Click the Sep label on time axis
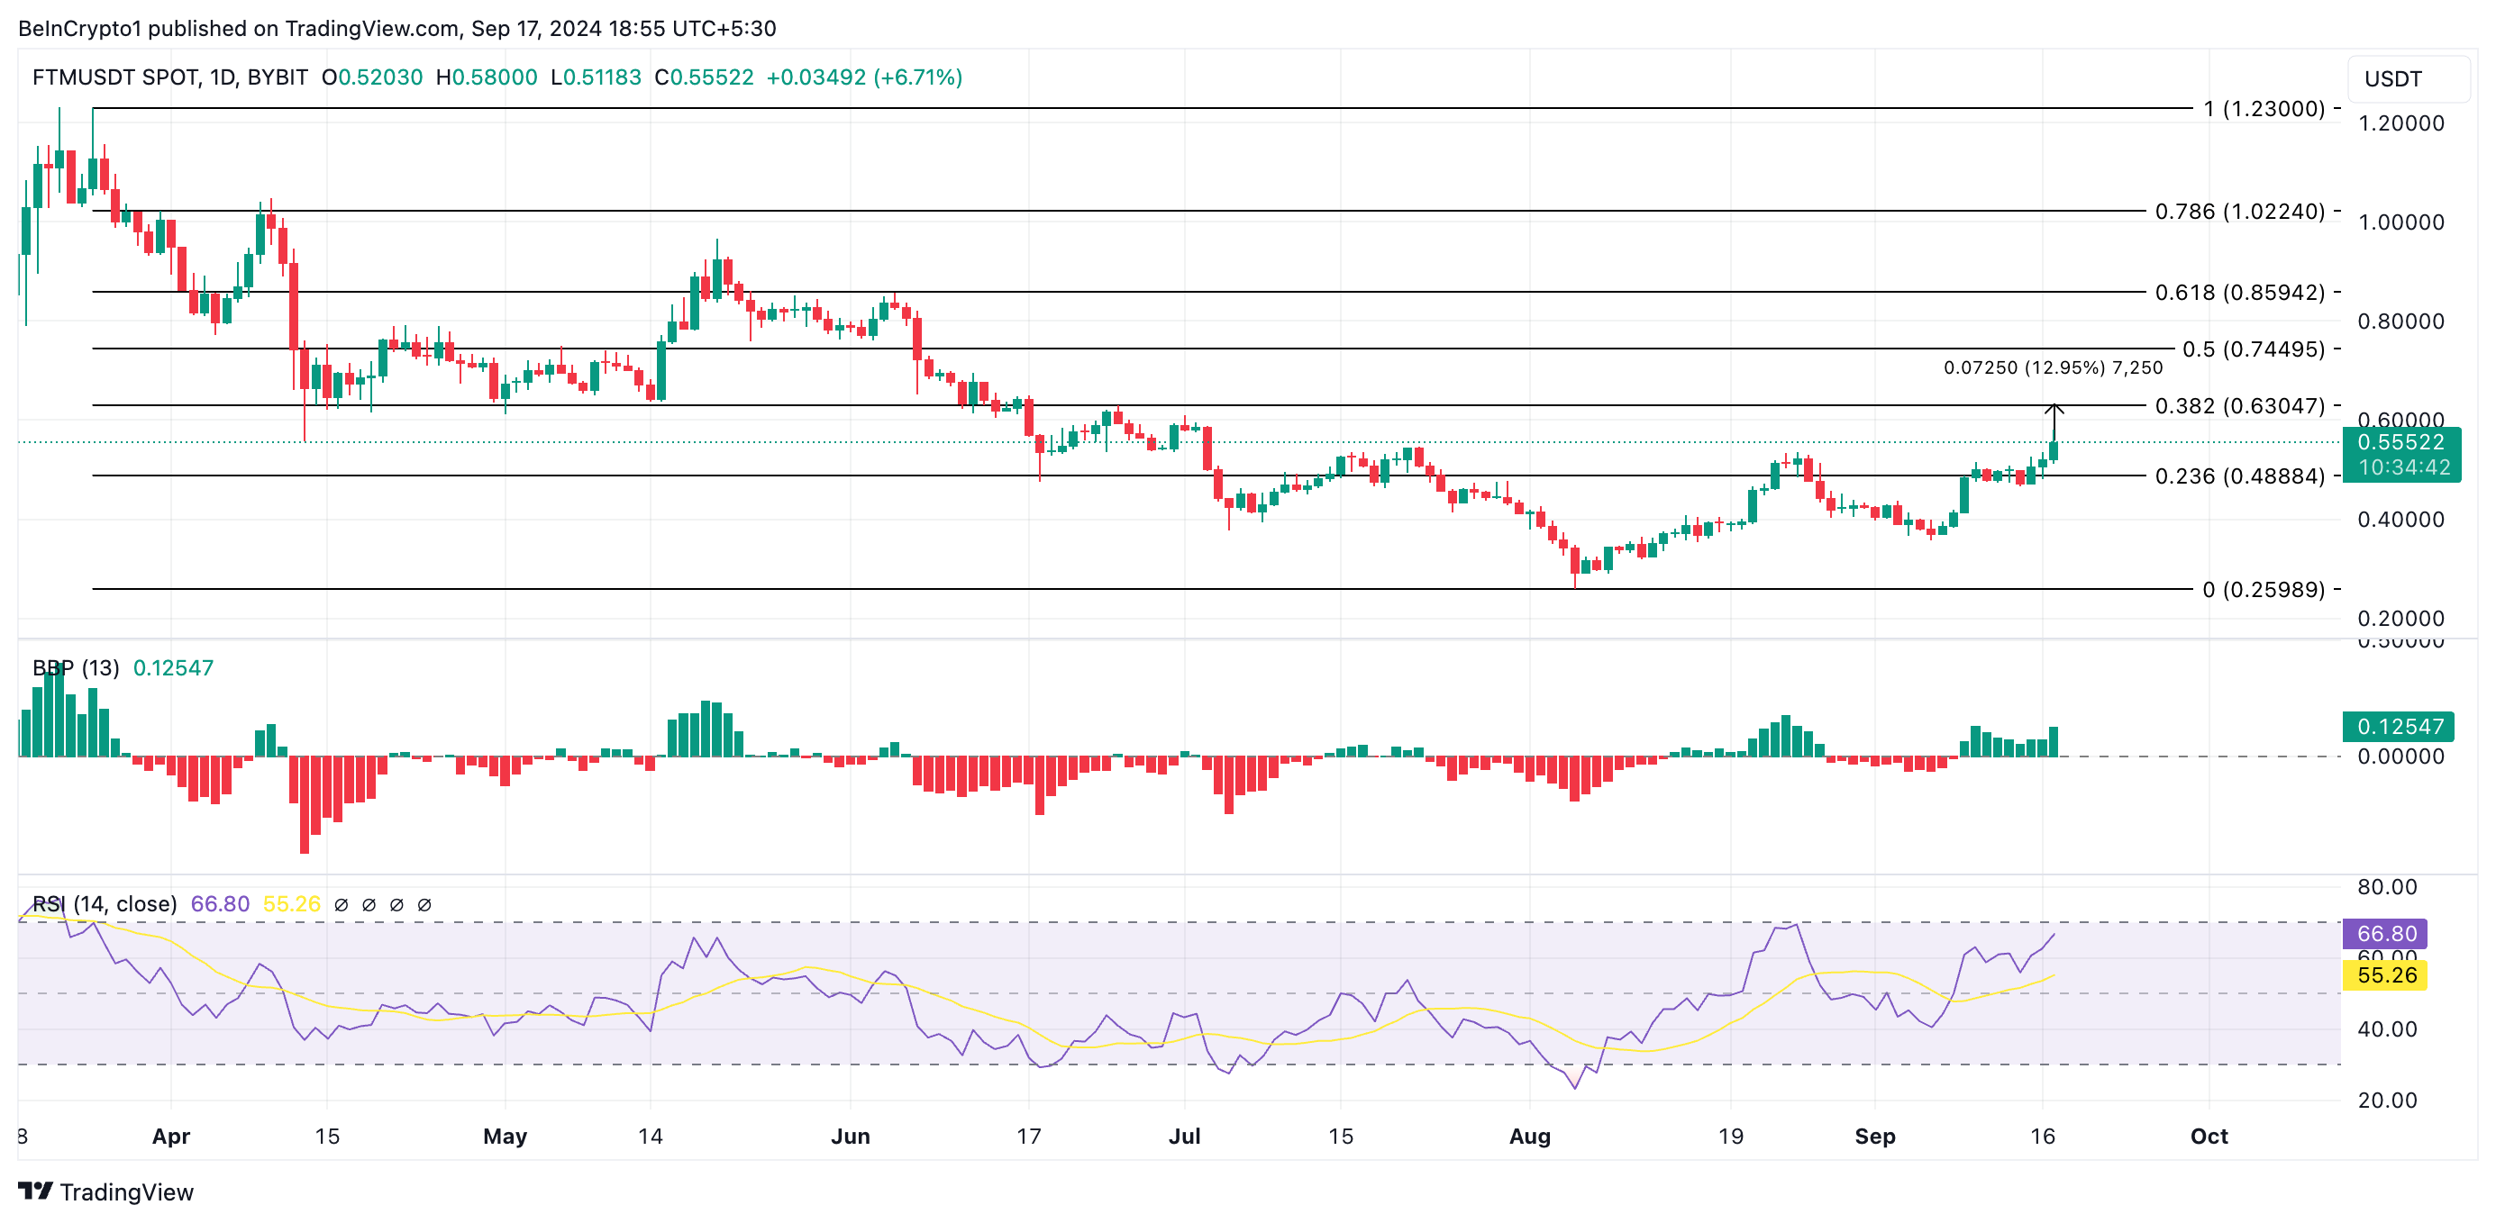 (1874, 1136)
